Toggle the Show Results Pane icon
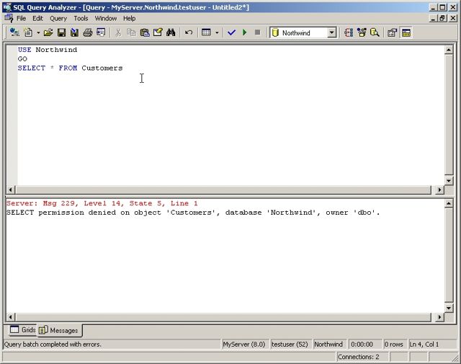Screen dimensions: 461x364 (406, 32)
